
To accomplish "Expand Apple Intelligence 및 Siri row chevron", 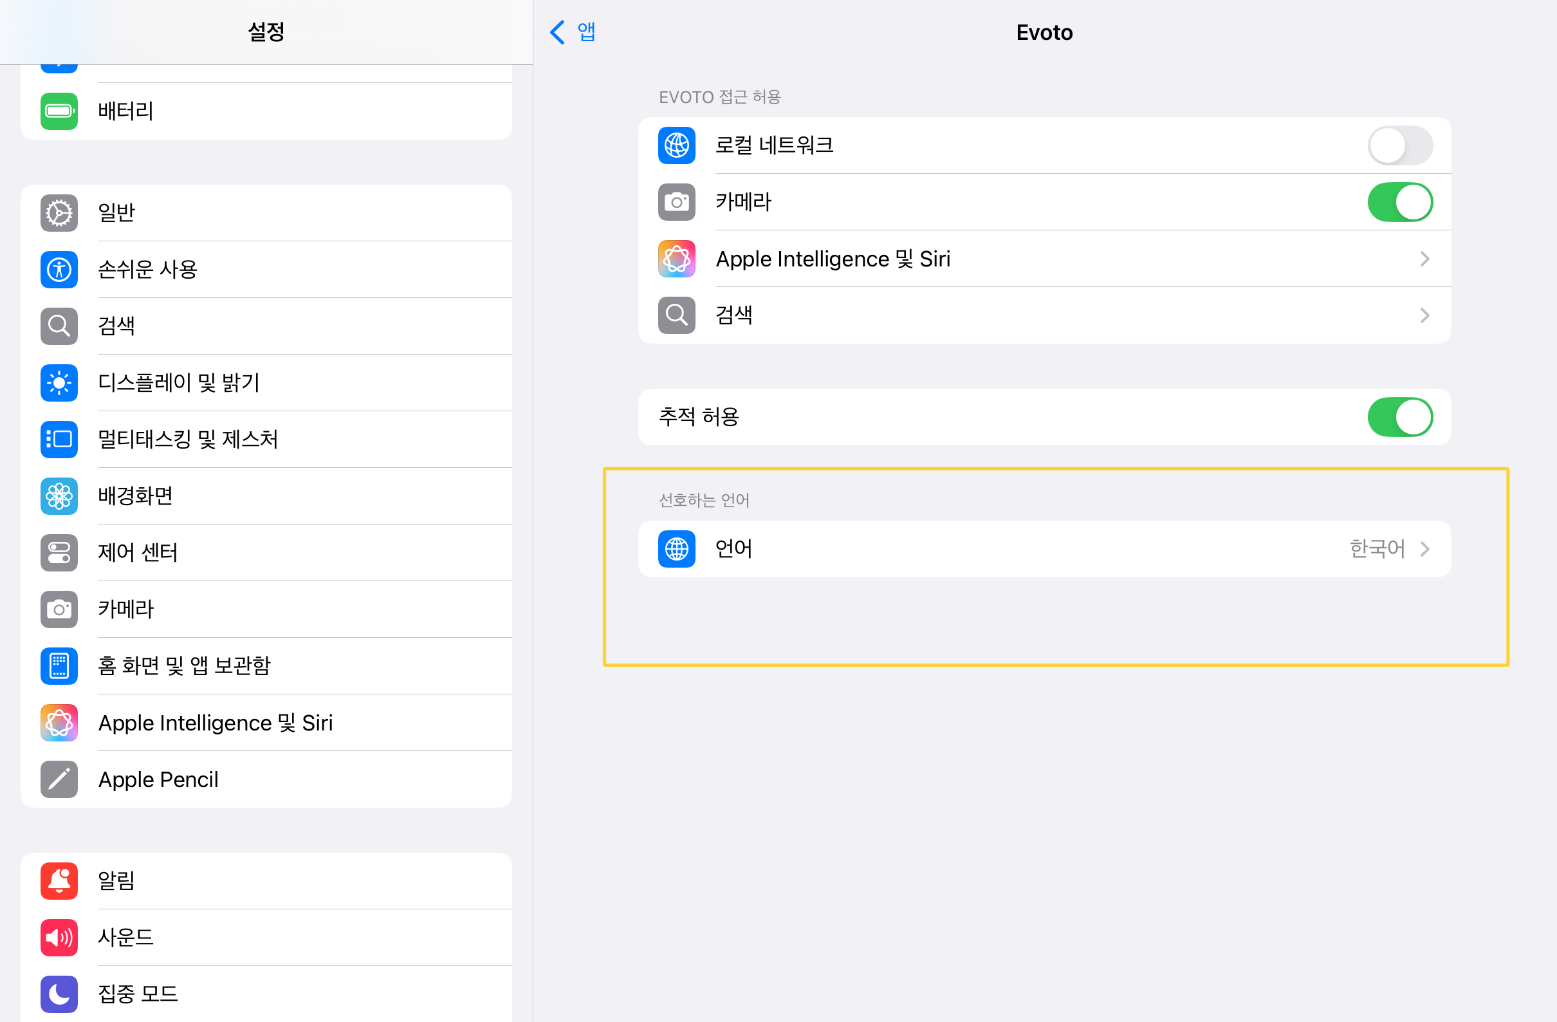I will [1425, 259].
